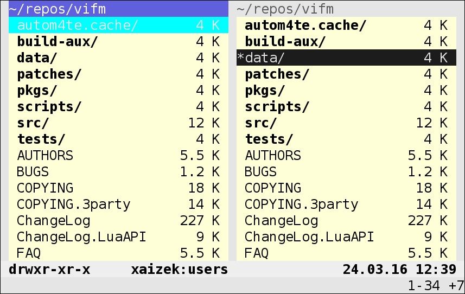Select AUTHORS file in the left pane
465x294 pixels.
[x=118, y=155]
